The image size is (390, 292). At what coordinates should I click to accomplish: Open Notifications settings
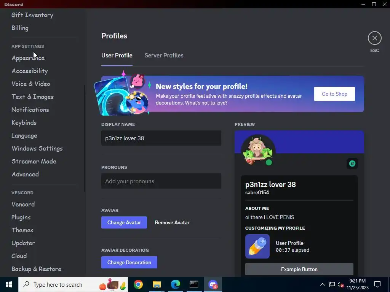pos(30,109)
